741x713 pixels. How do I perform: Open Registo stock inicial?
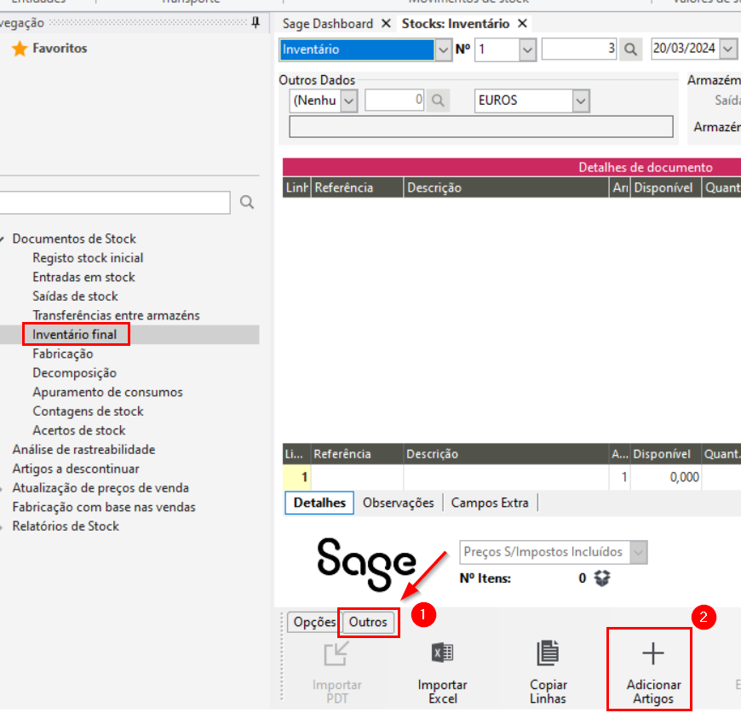[x=88, y=258]
